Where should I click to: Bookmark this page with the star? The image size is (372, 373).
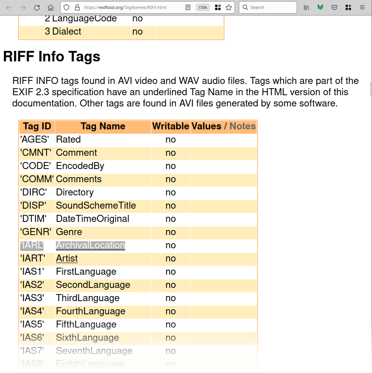[229, 7]
